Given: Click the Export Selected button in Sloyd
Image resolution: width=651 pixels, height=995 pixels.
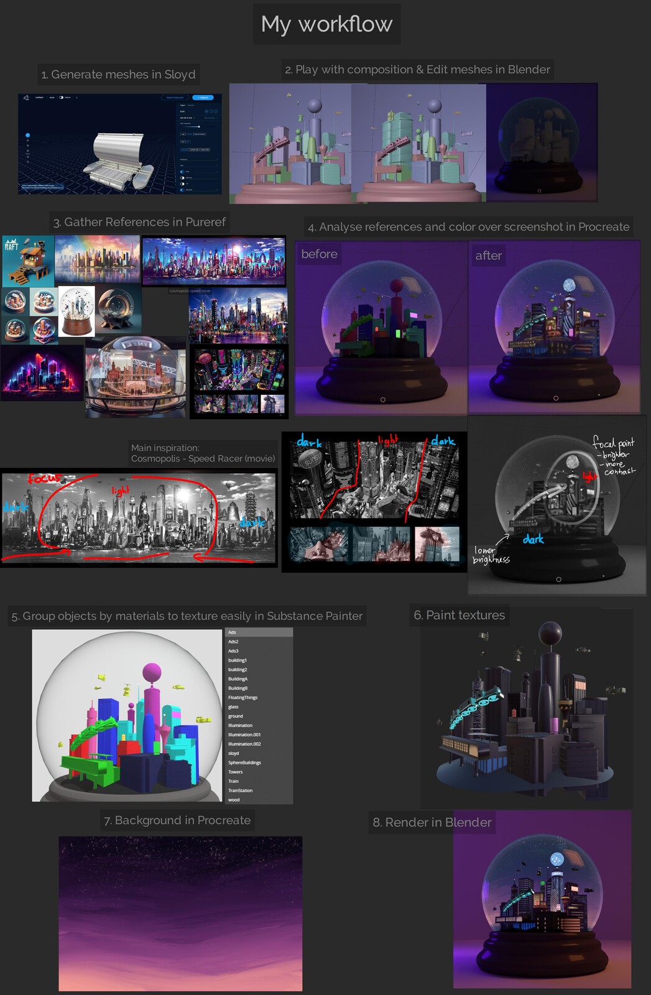Looking at the screenshot, I should tap(175, 98).
